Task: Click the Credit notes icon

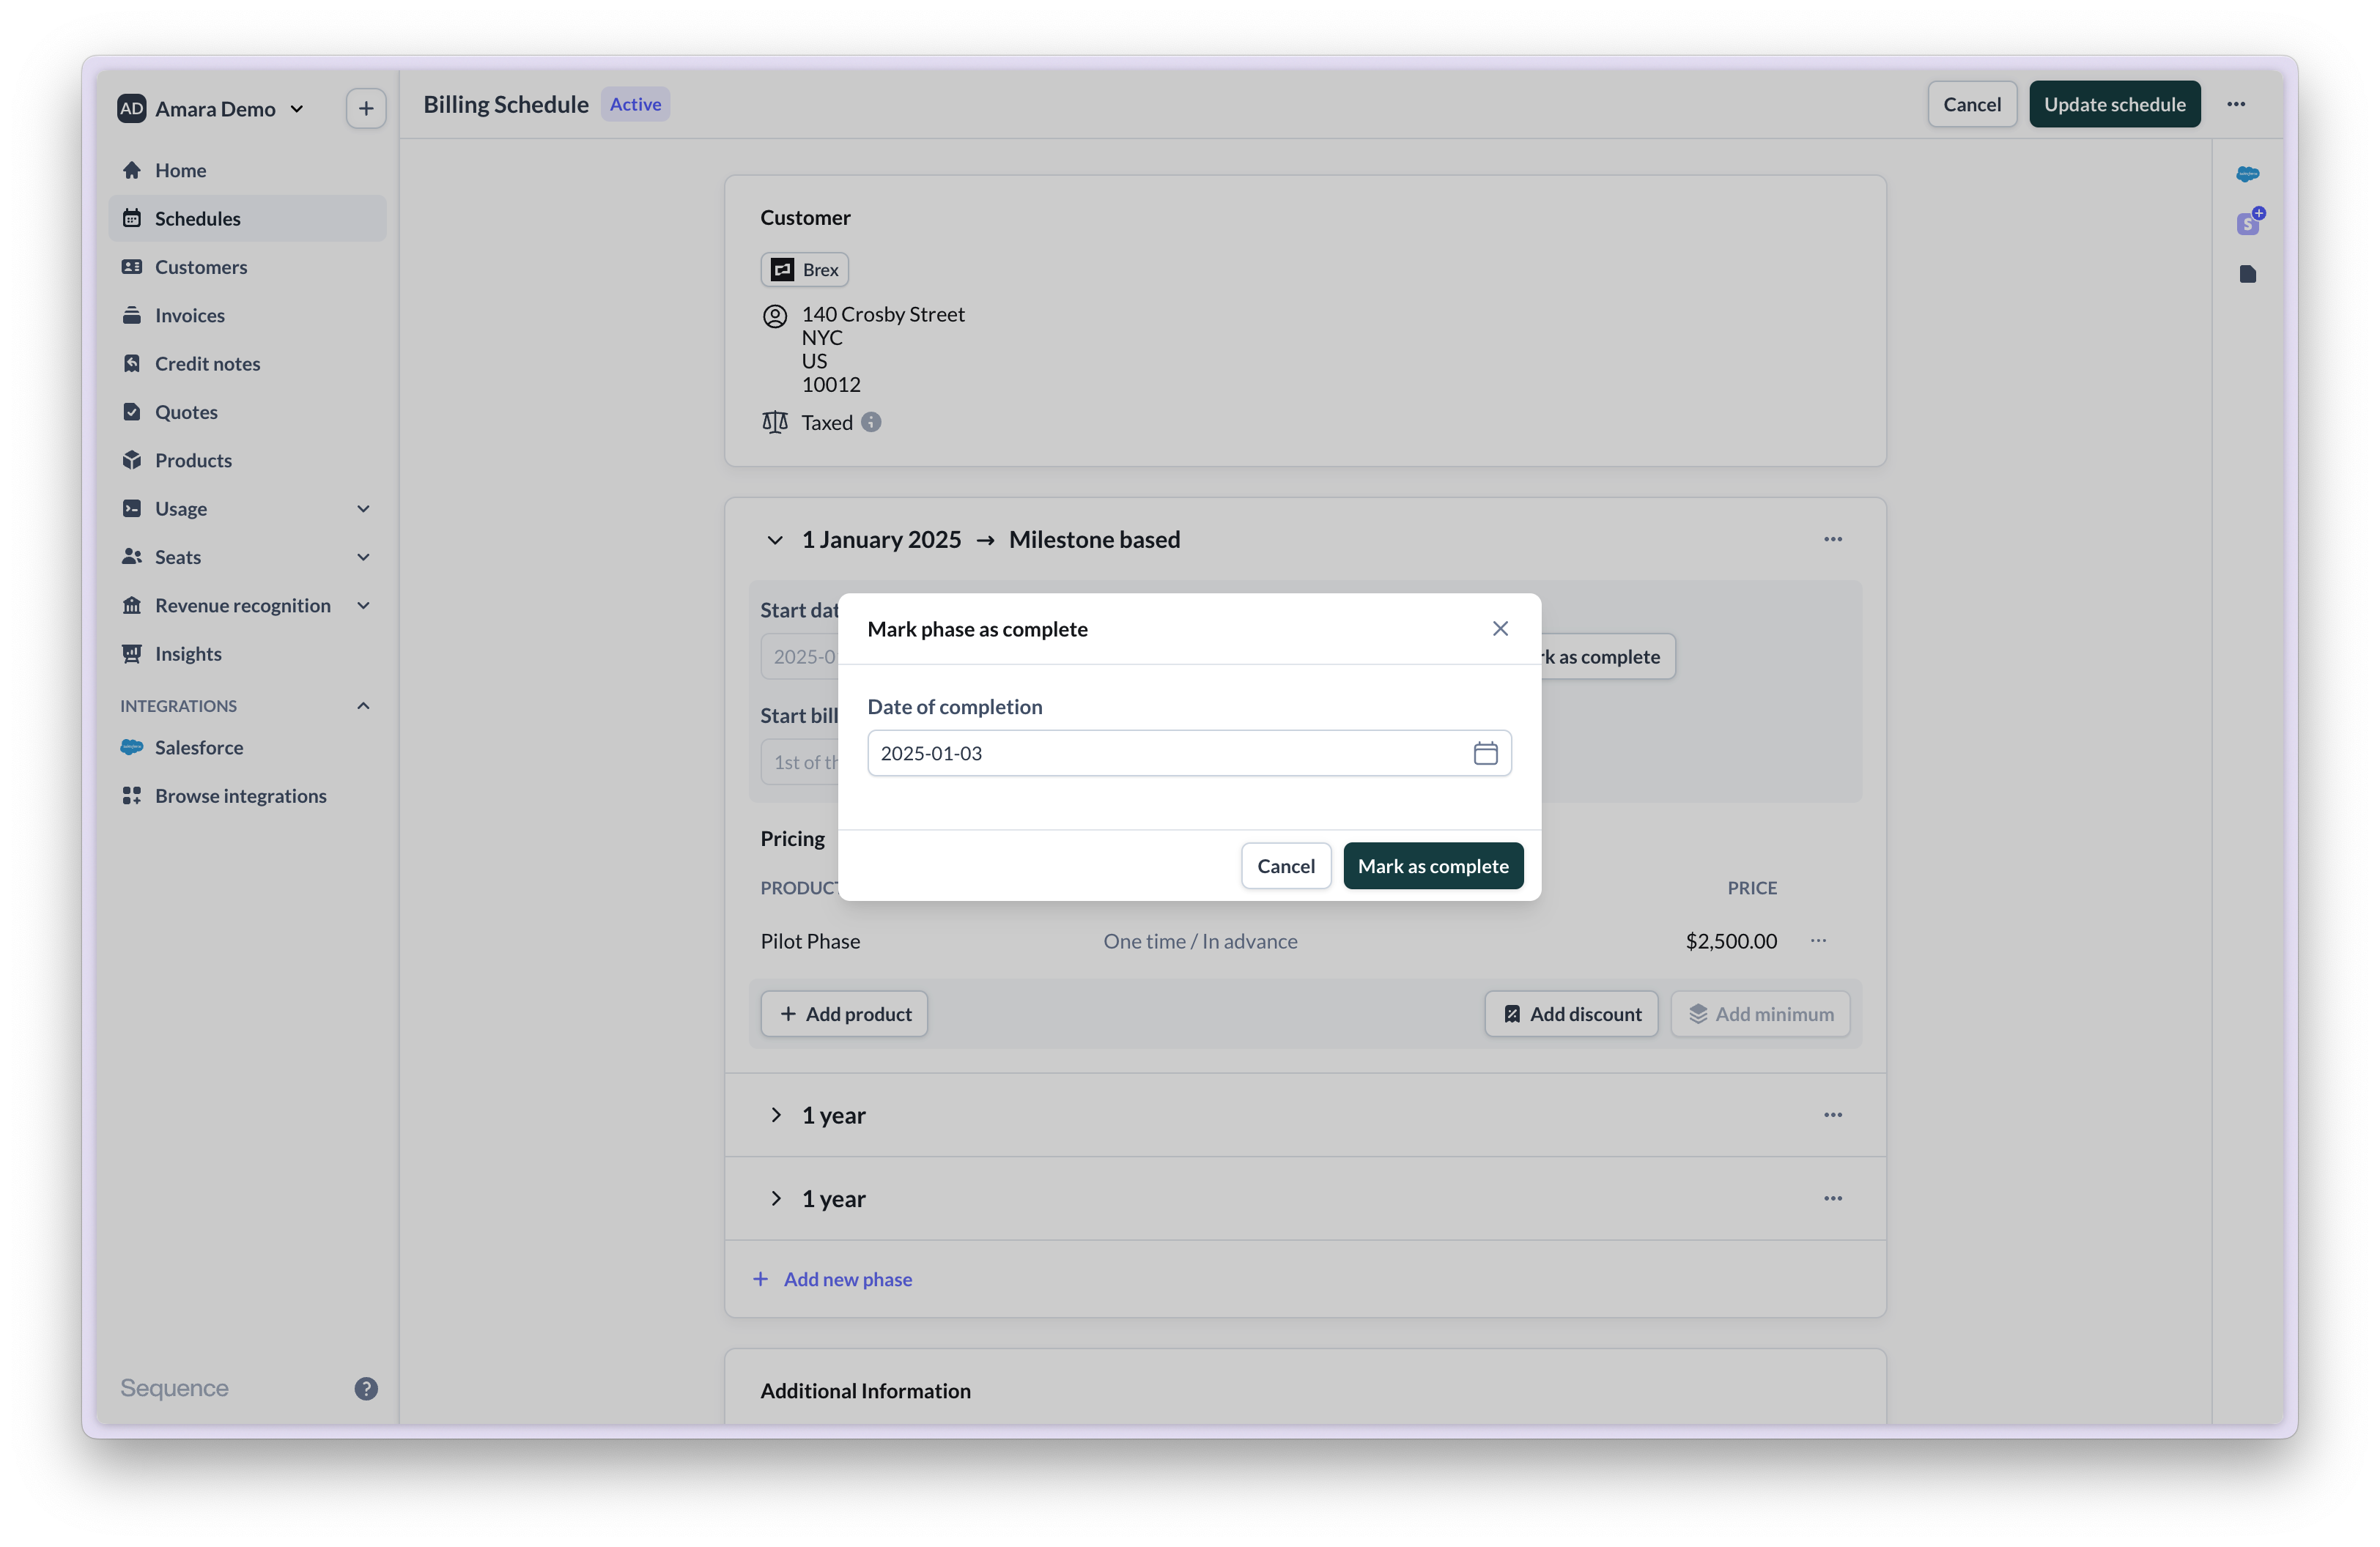Action: [131, 364]
